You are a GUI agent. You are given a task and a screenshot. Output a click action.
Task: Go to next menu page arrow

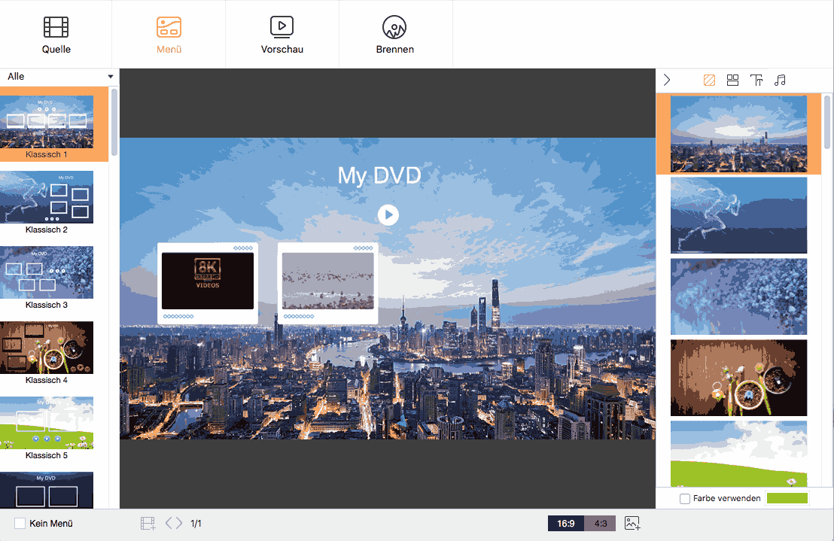(178, 524)
